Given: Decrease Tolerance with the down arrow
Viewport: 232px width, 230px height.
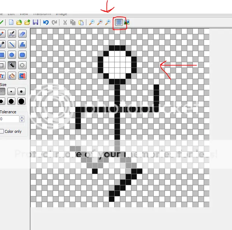Looking at the screenshot, I should tap(22, 121).
